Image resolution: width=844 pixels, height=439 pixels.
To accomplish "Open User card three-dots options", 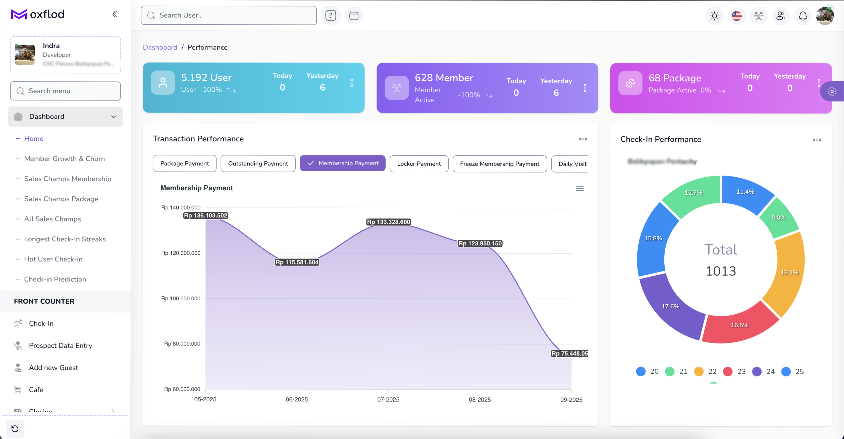I will click(x=351, y=83).
